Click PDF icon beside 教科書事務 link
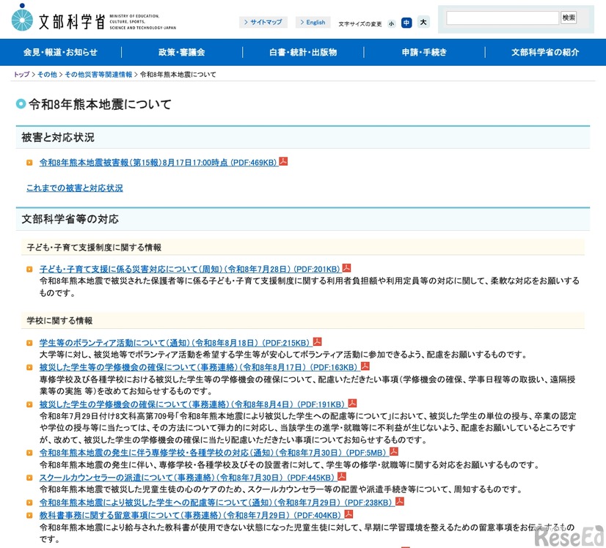 [x=348, y=514]
